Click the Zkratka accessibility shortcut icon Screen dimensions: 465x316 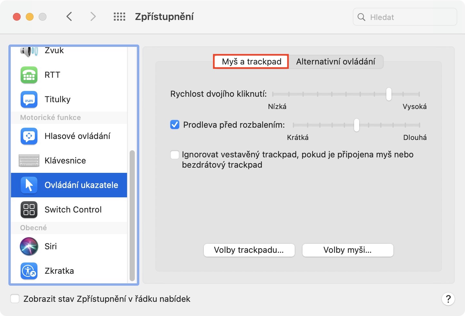(x=29, y=271)
